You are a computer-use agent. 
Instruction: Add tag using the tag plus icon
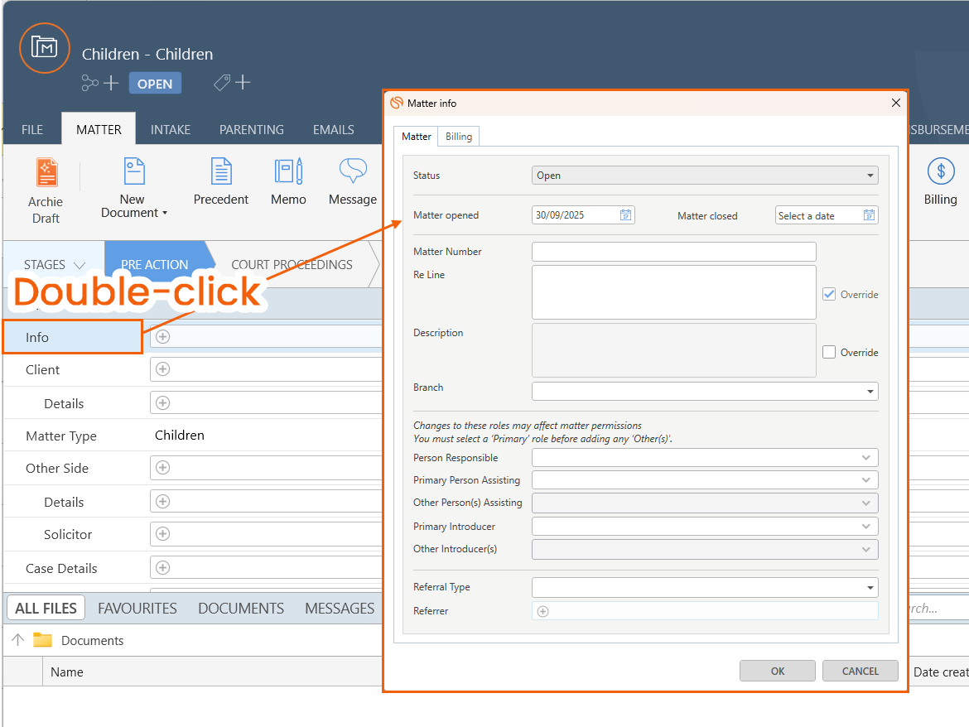point(233,83)
